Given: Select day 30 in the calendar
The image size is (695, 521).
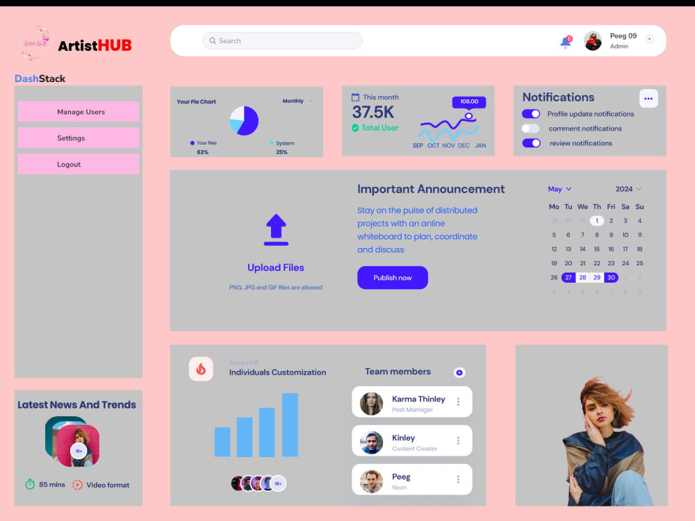Looking at the screenshot, I should pos(611,277).
